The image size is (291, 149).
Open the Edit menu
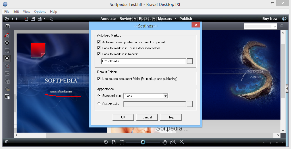(16, 12)
